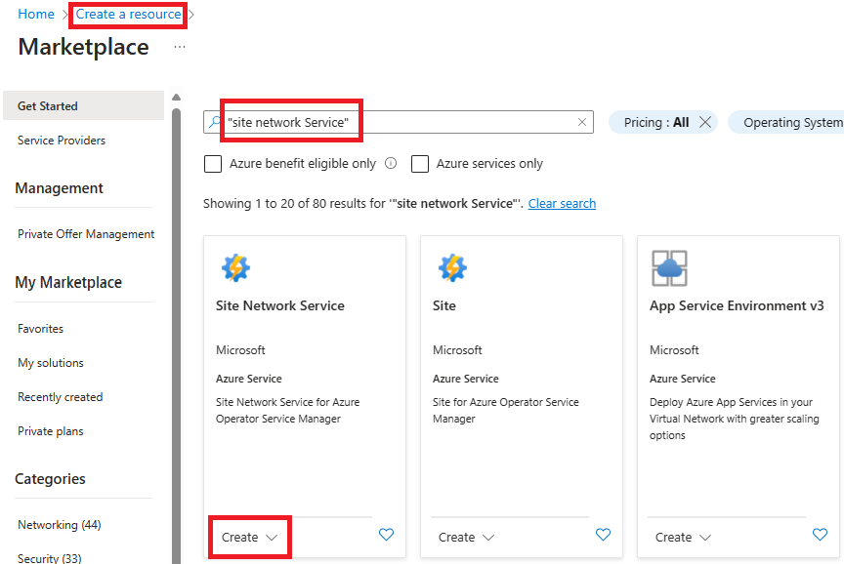Open the Networking category

[x=59, y=524]
